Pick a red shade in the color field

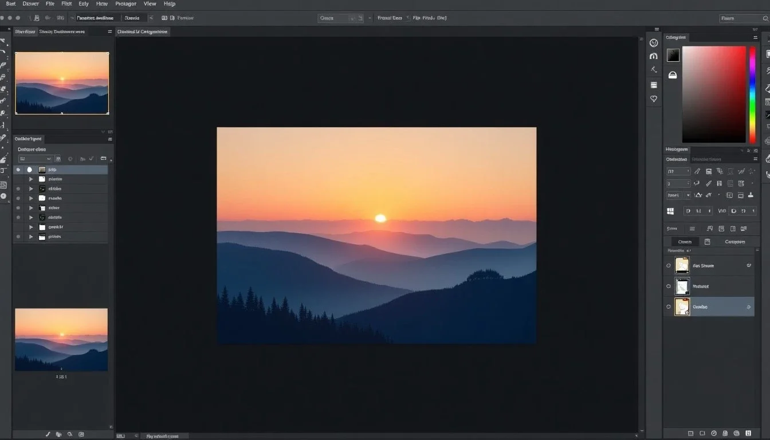[714, 94]
